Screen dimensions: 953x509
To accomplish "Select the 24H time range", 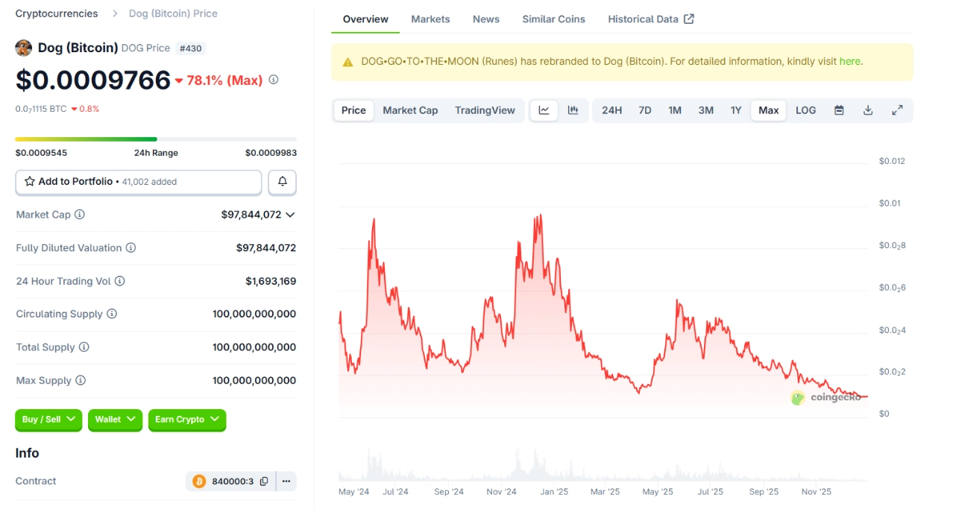I will [611, 110].
